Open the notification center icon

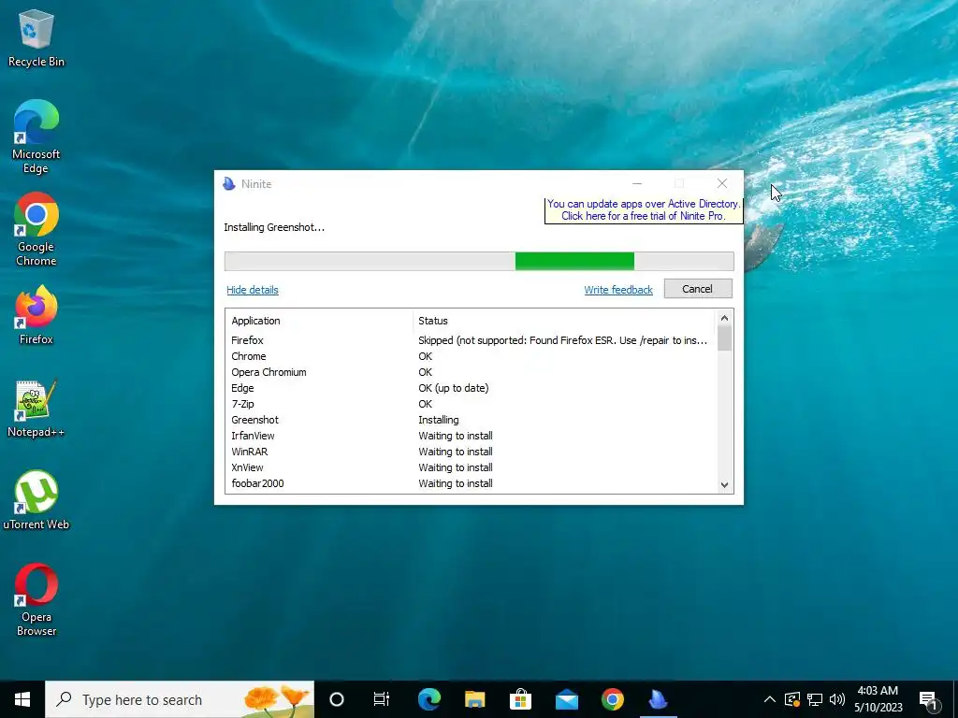[929, 699]
